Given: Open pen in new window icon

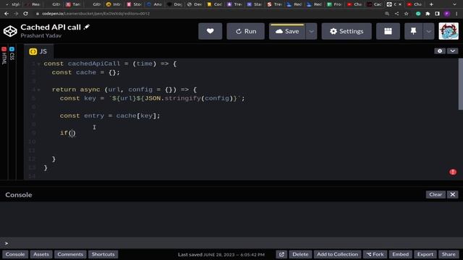Looking at the screenshot, I should [281, 254].
